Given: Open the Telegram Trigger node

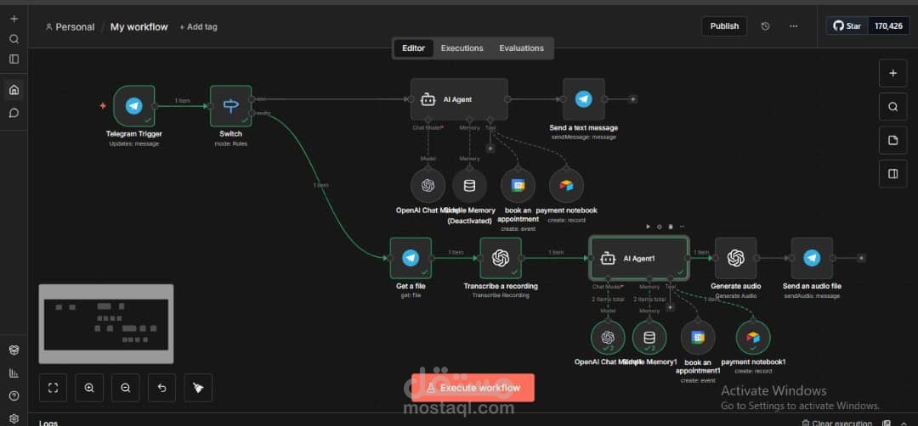Looking at the screenshot, I should coord(134,106).
